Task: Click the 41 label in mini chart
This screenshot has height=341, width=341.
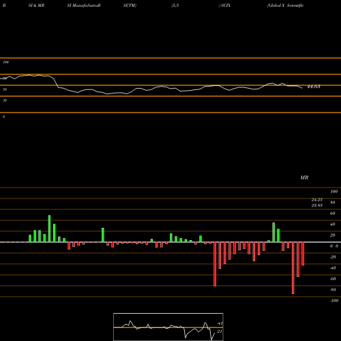Action: tap(220, 323)
